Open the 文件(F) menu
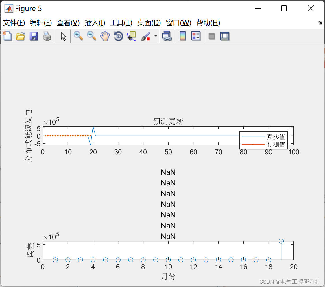Image resolution: width=325 pixels, height=287 pixels. click(14, 23)
